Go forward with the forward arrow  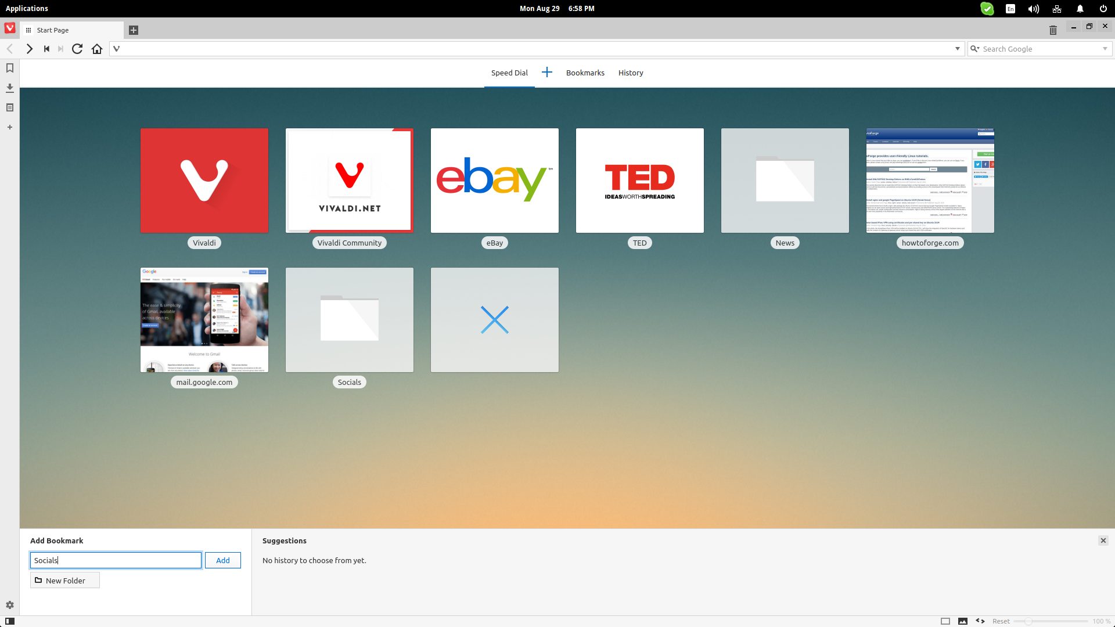coord(29,49)
